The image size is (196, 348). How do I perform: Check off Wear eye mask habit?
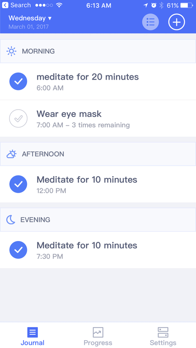click(x=18, y=118)
